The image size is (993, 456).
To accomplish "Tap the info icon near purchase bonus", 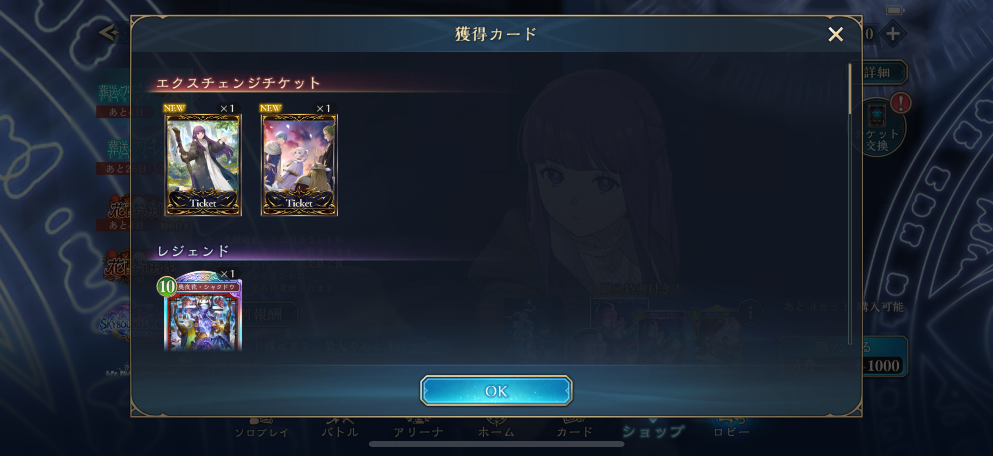I will 750,313.
